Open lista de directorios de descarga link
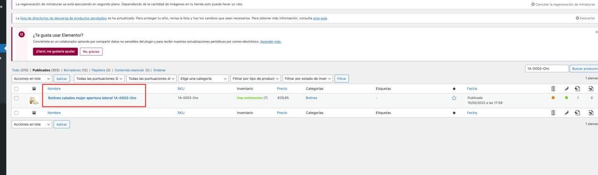The width and height of the screenshot is (598, 175). pos(64,18)
